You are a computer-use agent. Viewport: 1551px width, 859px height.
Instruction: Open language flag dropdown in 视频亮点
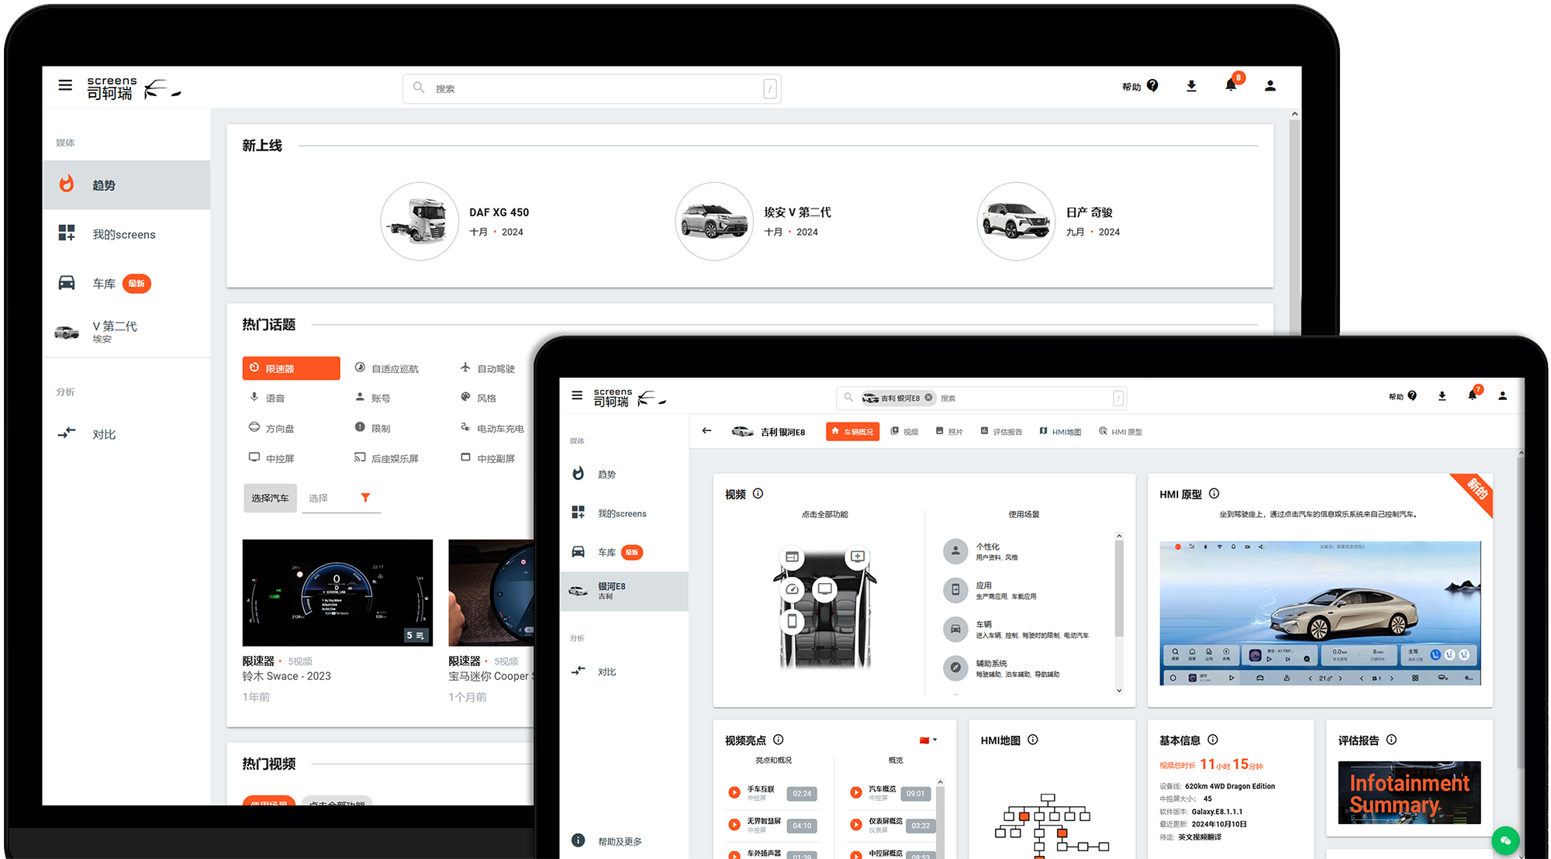coord(928,740)
